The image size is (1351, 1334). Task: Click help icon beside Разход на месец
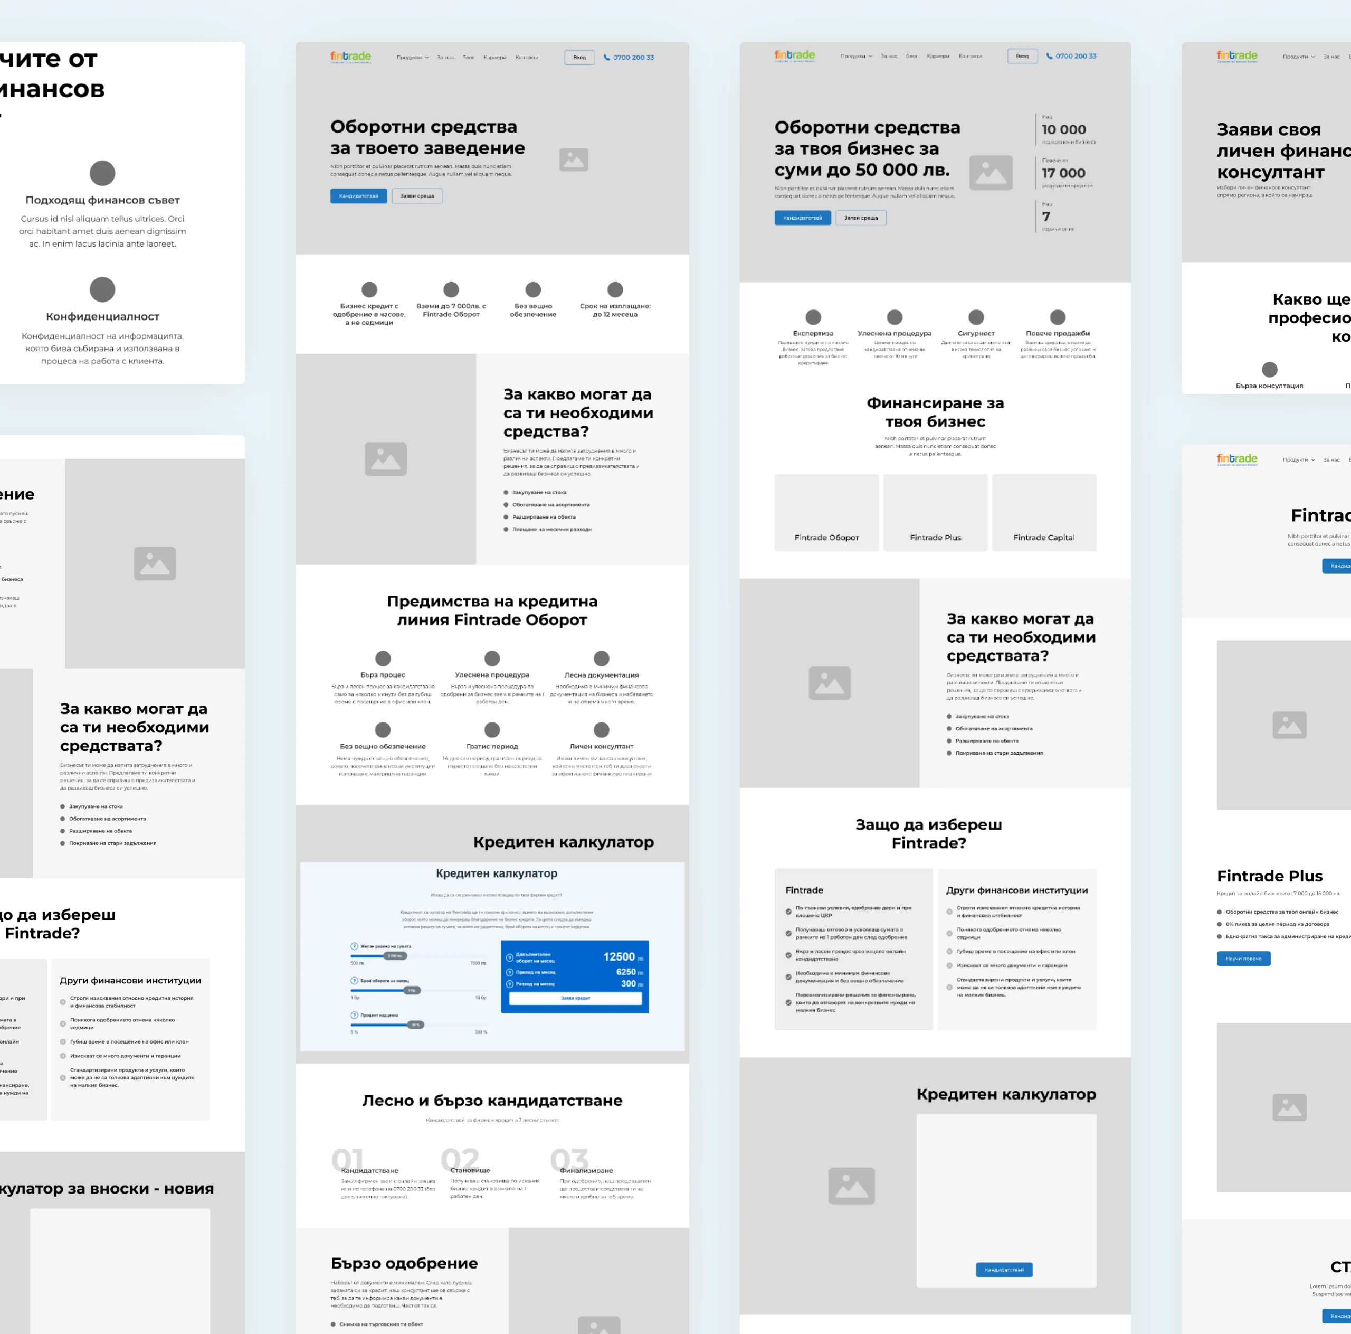pyautogui.click(x=510, y=984)
